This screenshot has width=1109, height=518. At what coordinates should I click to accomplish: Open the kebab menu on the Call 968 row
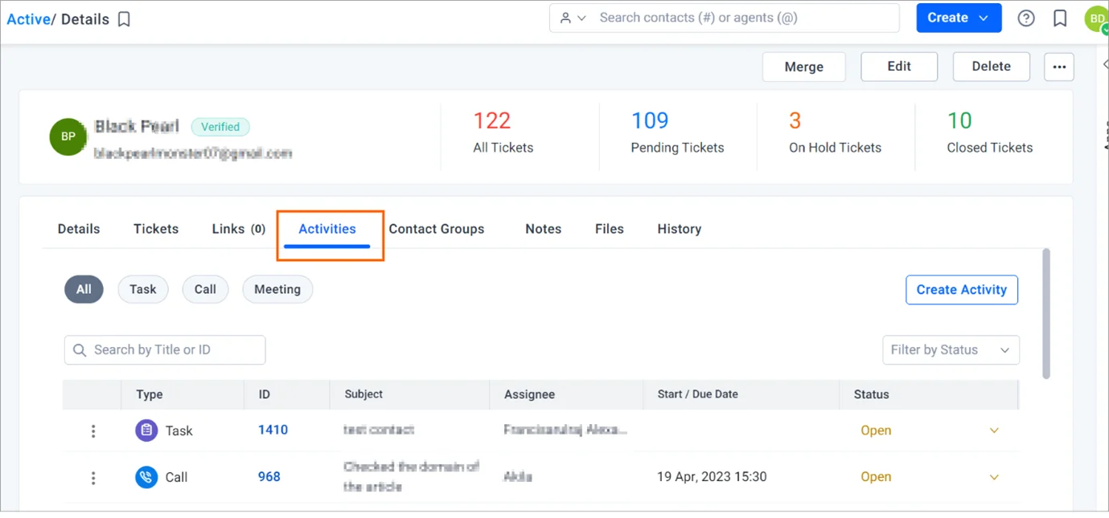[93, 477]
